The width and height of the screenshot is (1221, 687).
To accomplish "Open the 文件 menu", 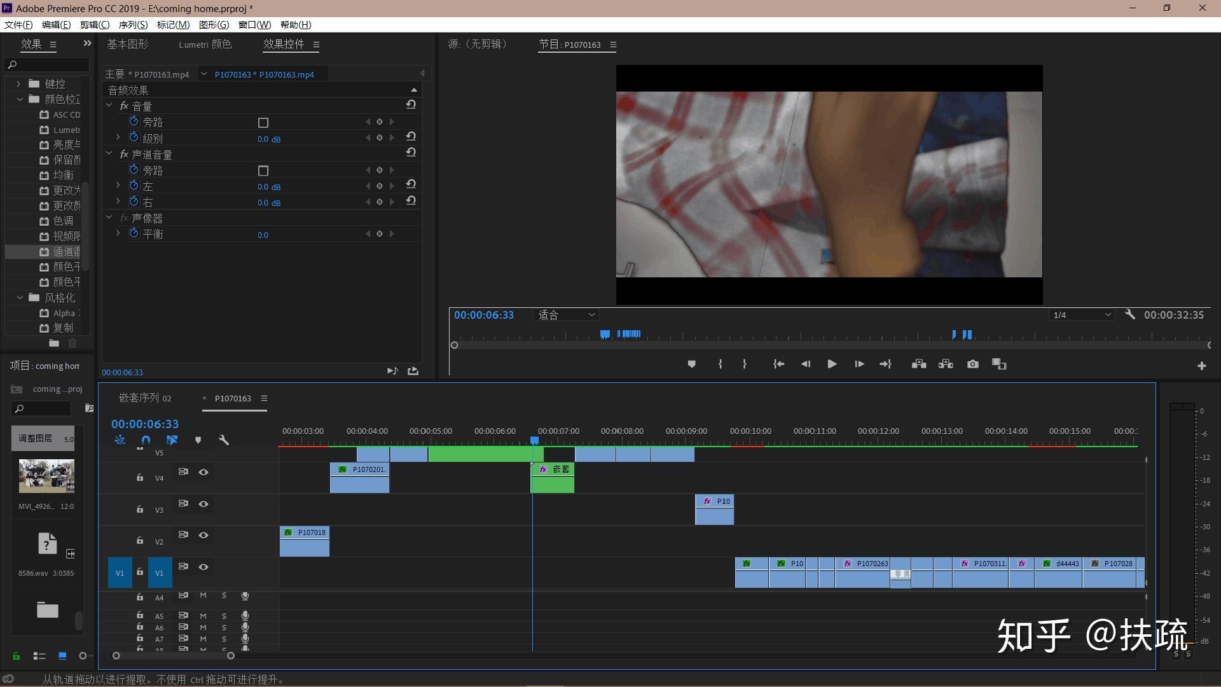I will [18, 25].
